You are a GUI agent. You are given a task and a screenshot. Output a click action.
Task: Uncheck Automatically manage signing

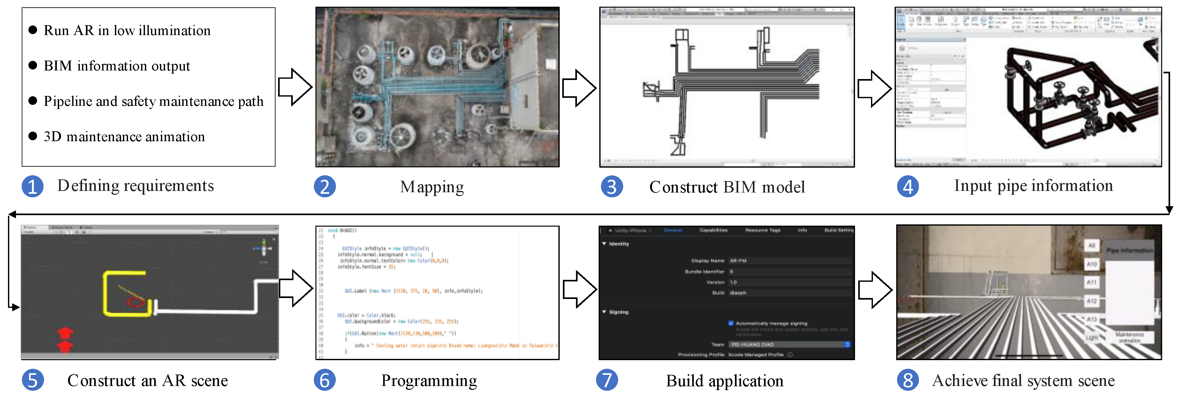coord(731,323)
